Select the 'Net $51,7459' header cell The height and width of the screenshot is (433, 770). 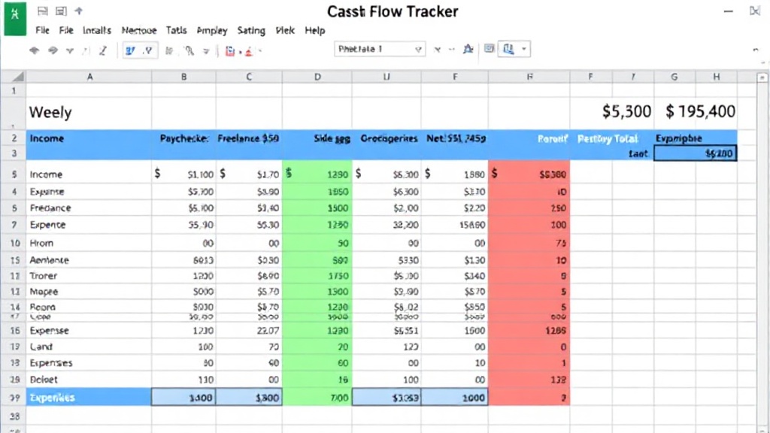455,138
